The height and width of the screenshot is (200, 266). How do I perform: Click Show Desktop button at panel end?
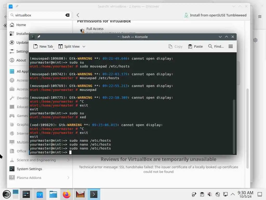point(260,194)
